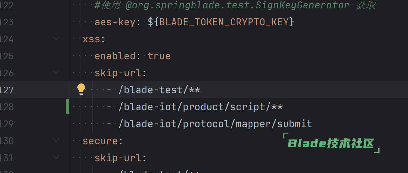
Task: Click the /blade-iot/protocol/mapper/submit entry
Action: coord(215,124)
